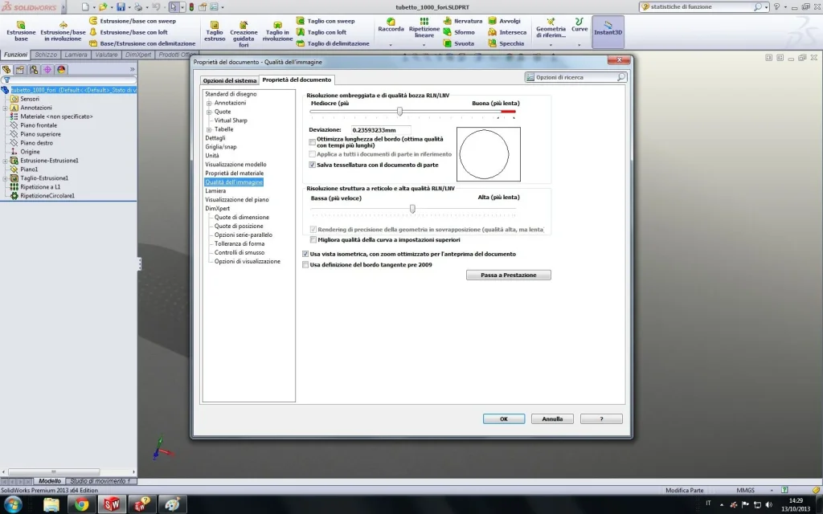Viewport: 823px width, 514px height.
Task: Expand Taglio-Estrusione1 feature node
Action: (x=6, y=179)
